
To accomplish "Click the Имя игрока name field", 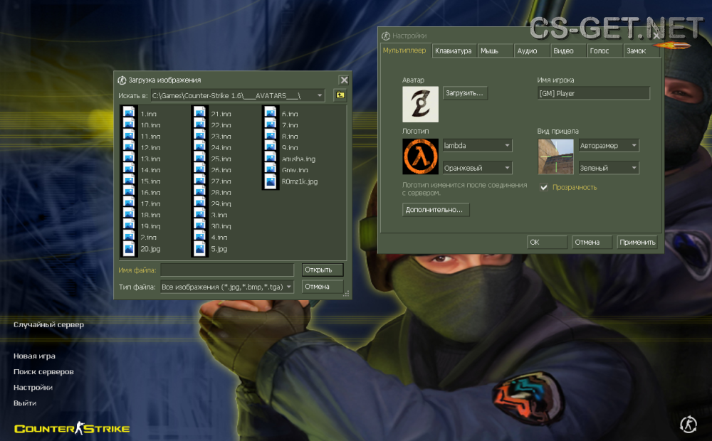I will coord(594,93).
